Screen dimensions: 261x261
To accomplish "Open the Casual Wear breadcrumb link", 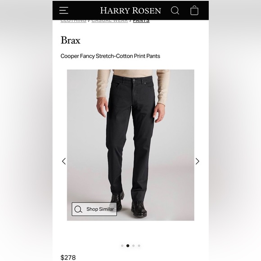I will 109,21.
